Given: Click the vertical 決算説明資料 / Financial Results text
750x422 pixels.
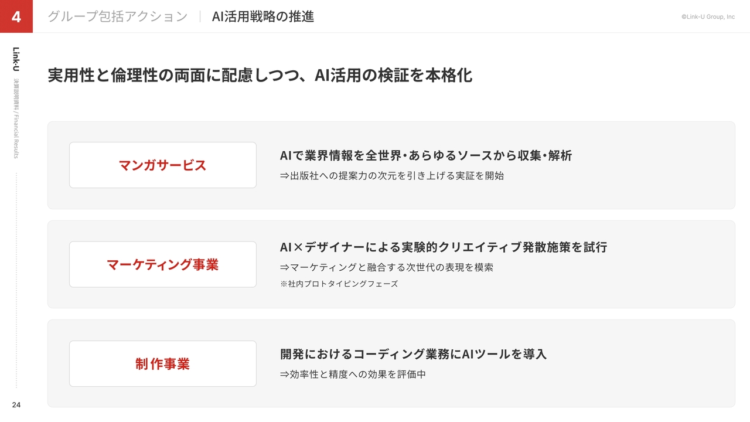Looking at the screenshot, I should click(x=16, y=118).
